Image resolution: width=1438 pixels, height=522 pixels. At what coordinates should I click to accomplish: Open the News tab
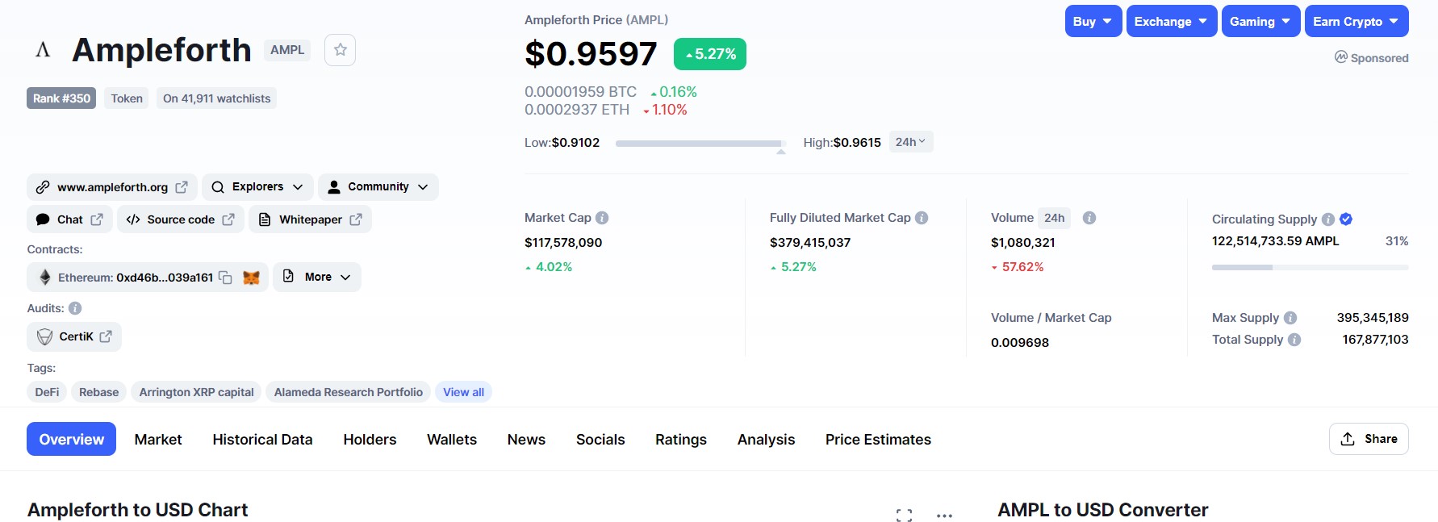coord(526,440)
